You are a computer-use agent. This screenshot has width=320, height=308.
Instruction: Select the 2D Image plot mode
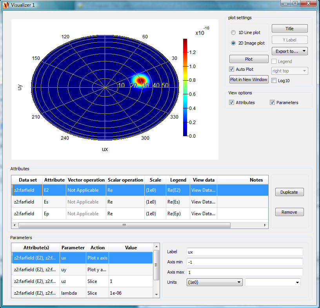click(x=233, y=43)
